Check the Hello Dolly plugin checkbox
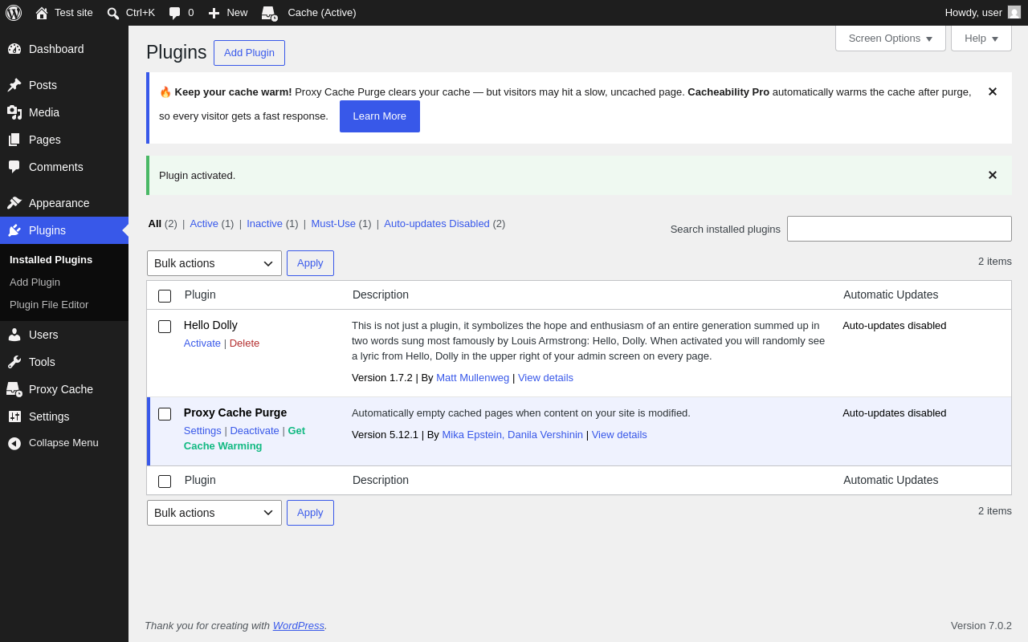This screenshot has height=642, width=1028. (x=165, y=327)
